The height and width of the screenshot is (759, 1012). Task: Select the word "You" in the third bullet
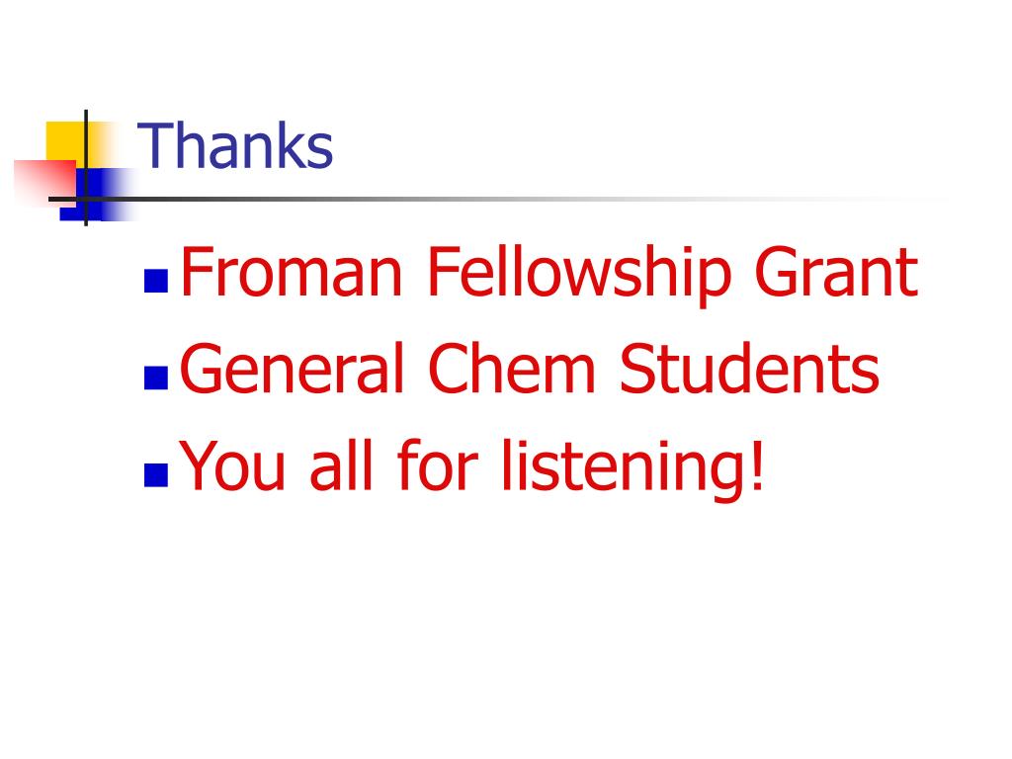click(232, 466)
